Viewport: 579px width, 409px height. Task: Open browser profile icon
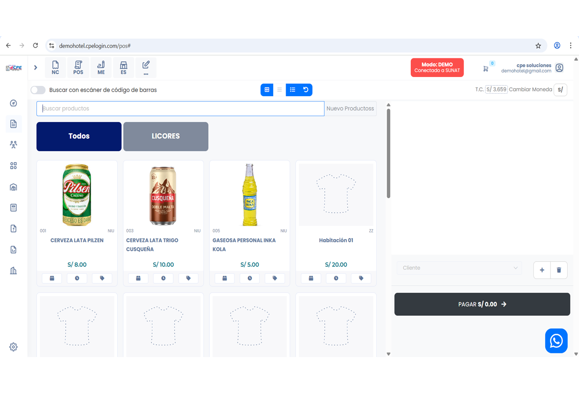point(557,46)
